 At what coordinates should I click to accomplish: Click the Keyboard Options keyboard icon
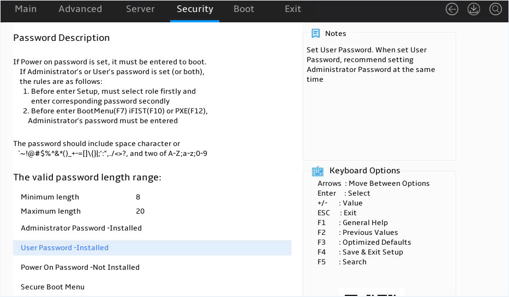click(318, 171)
